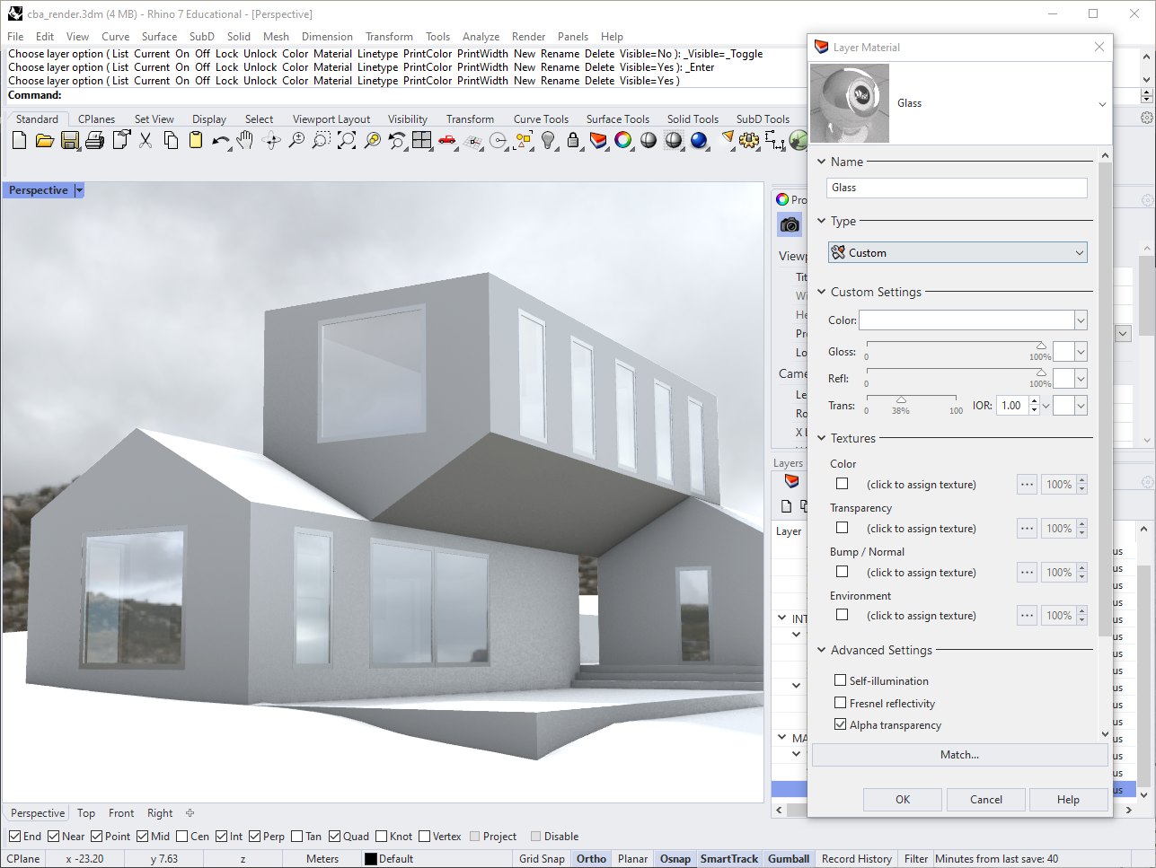Enable Fresnel reflectivity checkbox
1156x868 pixels.
[x=841, y=704]
